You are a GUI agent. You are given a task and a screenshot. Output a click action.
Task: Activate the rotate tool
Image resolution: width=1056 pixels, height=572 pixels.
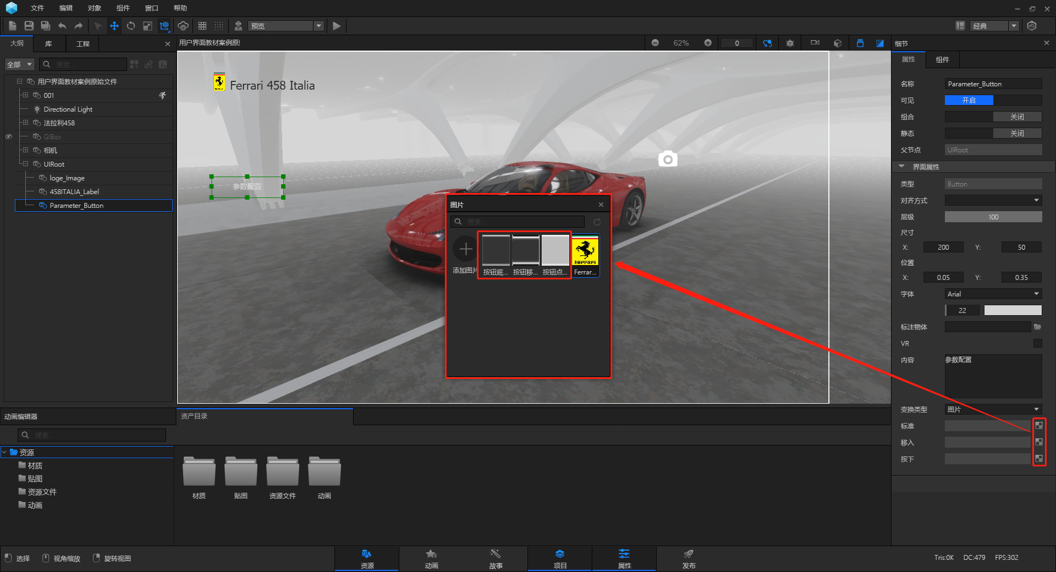[131, 26]
